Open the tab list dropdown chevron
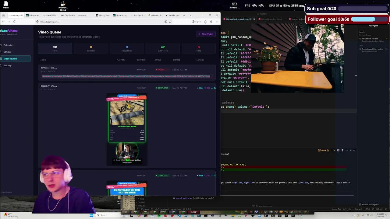390x219 pixels. point(190,15)
